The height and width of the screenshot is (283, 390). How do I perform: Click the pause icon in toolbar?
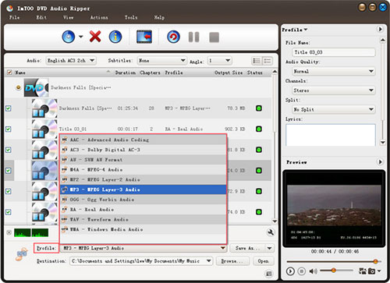(193, 37)
